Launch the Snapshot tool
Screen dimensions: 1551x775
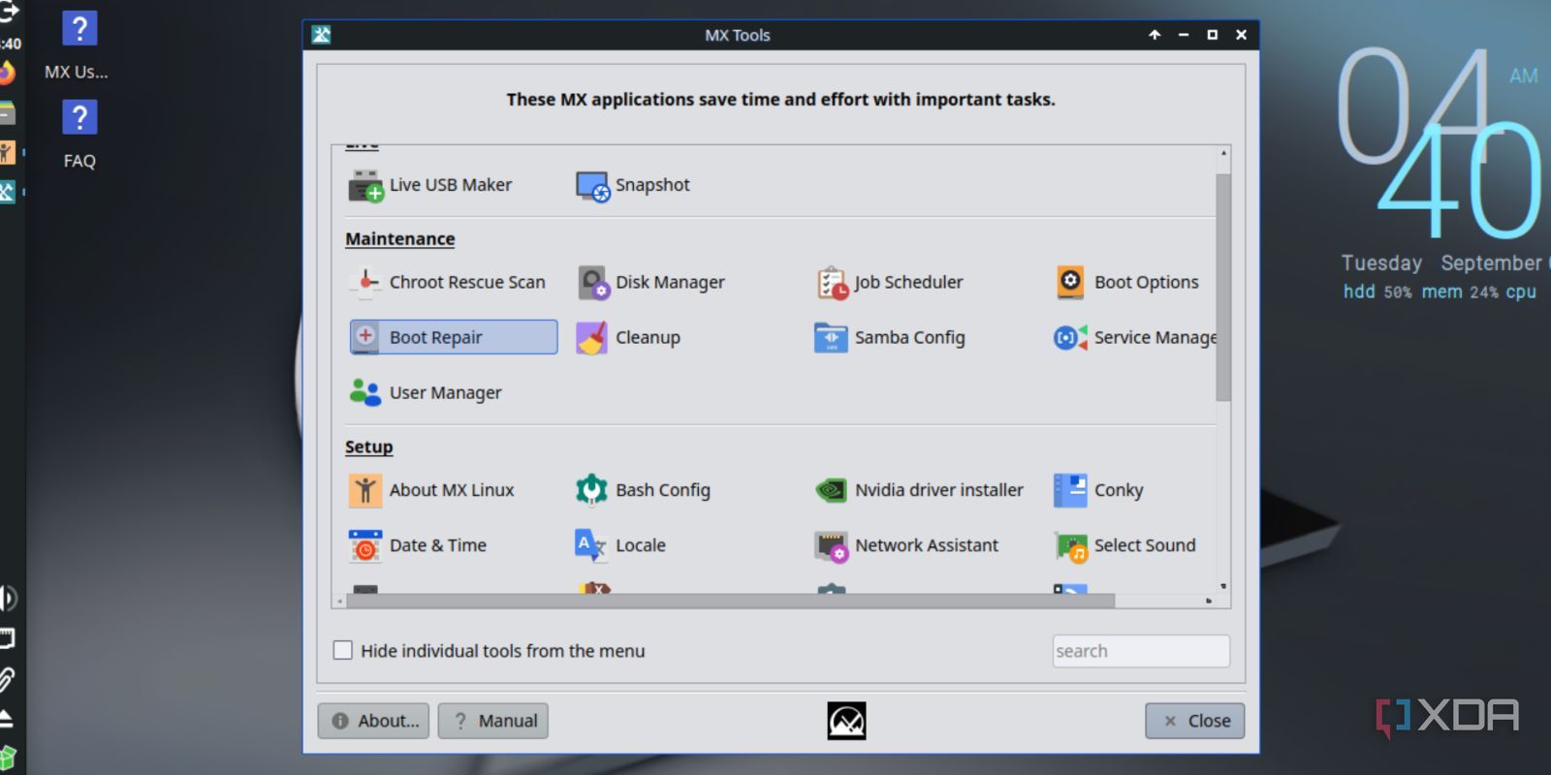pos(633,185)
